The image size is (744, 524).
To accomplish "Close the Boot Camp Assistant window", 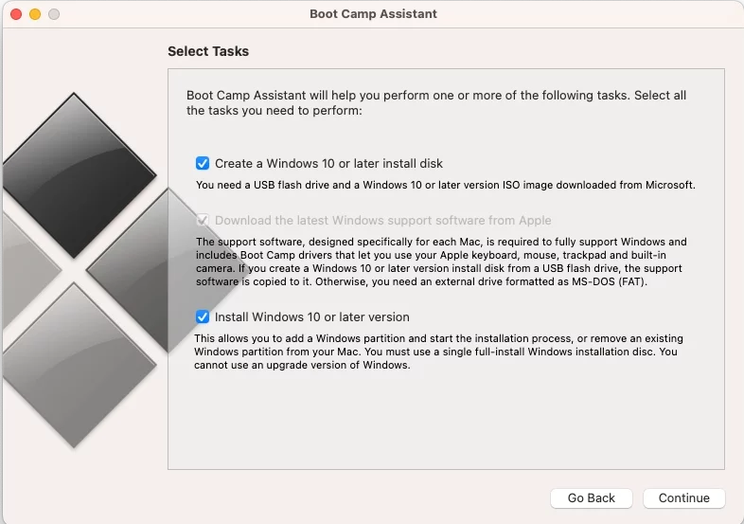I will [16, 14].
